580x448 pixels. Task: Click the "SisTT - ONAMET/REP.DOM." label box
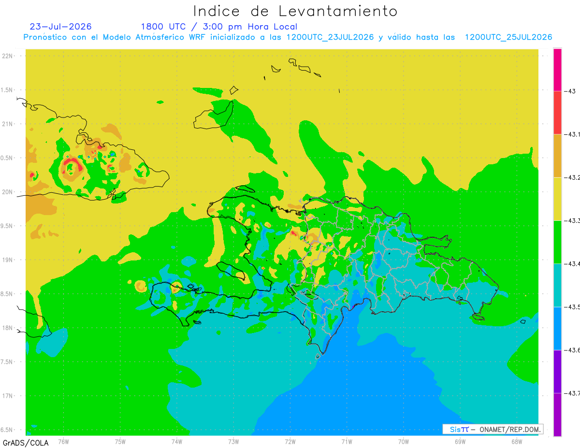tap(493, 429)
